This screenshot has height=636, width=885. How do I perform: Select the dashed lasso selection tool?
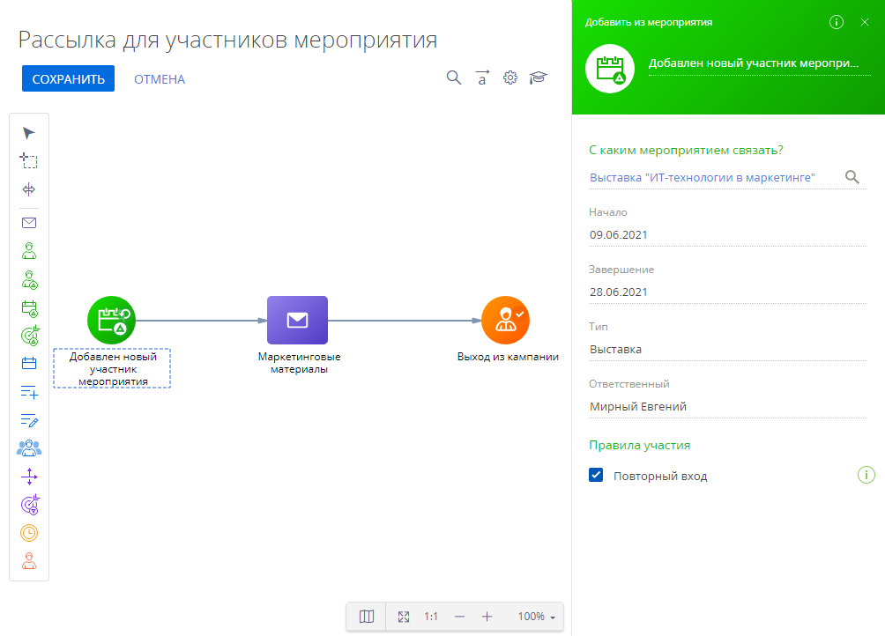[29, 160]
